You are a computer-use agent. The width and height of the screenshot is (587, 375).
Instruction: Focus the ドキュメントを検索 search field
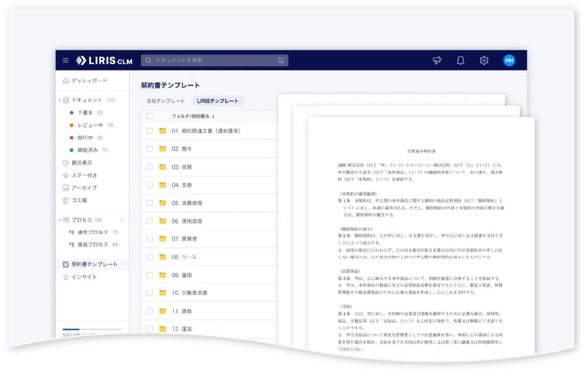214,60
